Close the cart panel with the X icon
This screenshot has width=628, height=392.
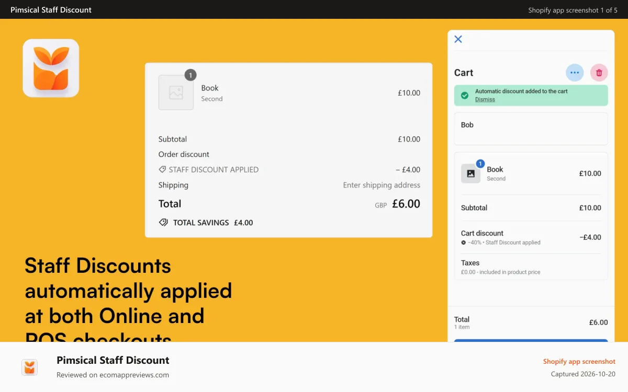click(x=458, y=39)
